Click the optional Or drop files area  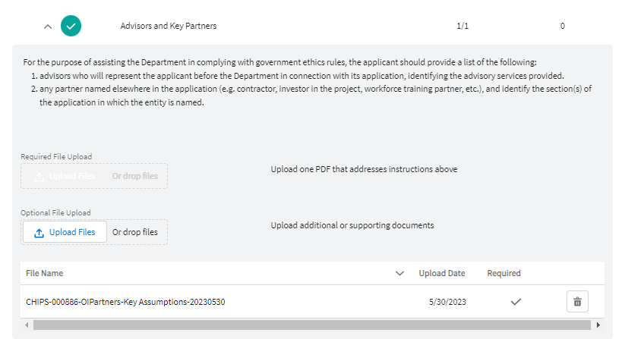[135, 232]
